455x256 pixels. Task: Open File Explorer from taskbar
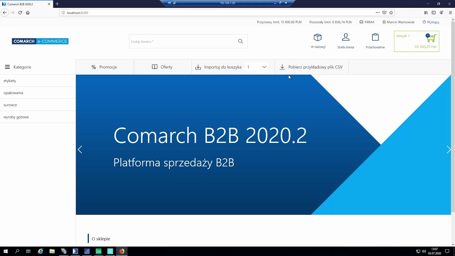tap(52, 251)
